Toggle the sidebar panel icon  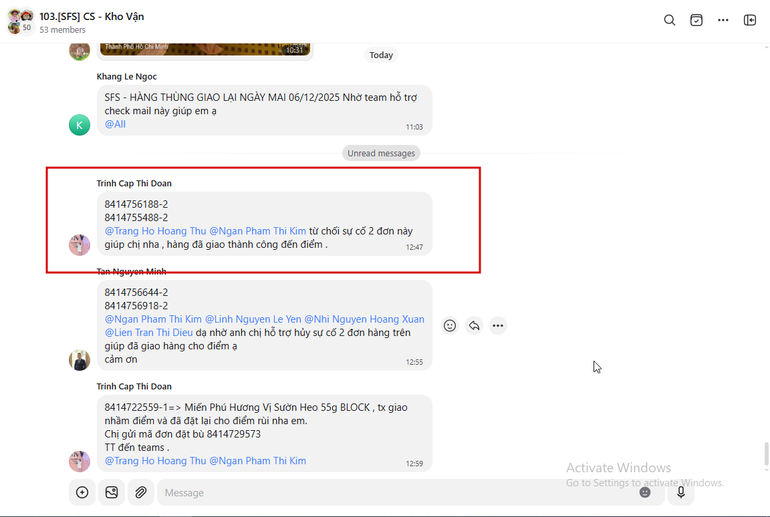(750, 20)
